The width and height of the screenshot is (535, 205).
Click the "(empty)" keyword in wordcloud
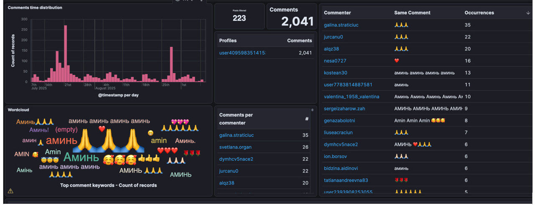pos(66,130)
